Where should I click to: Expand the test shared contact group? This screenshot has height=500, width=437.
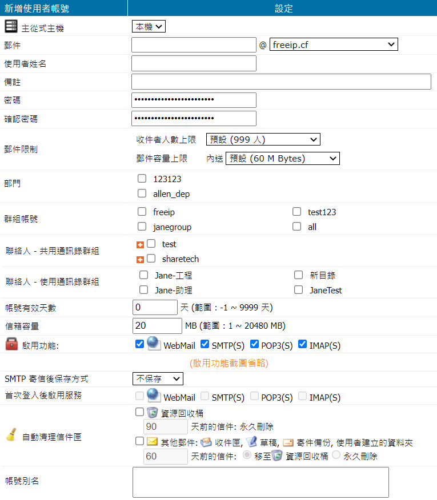point(140,245)
